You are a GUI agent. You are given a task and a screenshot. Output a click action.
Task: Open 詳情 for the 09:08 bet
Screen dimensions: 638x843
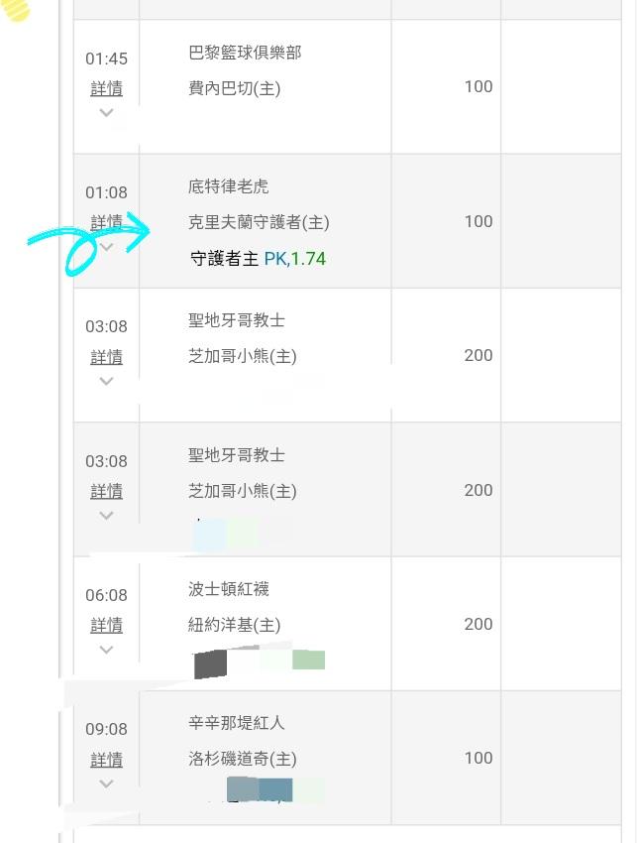point(106,759)
